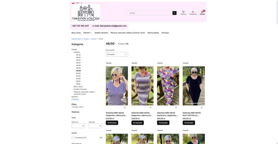Open the login user icon
This screenshot has width=278, height=144.
[193, 12]
